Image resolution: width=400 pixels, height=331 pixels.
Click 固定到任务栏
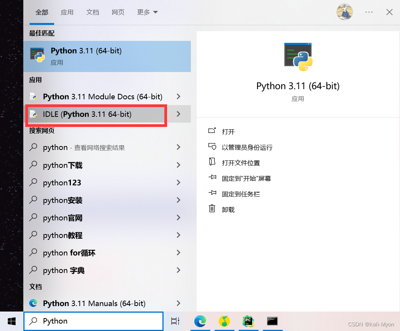point(241,194)
